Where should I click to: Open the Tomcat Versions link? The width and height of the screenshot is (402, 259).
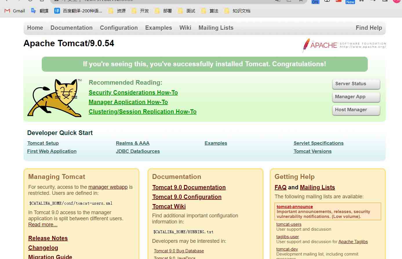(x=312, y=151)
